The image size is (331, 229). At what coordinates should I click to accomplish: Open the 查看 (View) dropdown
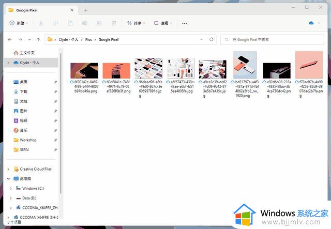pos(163,23)
